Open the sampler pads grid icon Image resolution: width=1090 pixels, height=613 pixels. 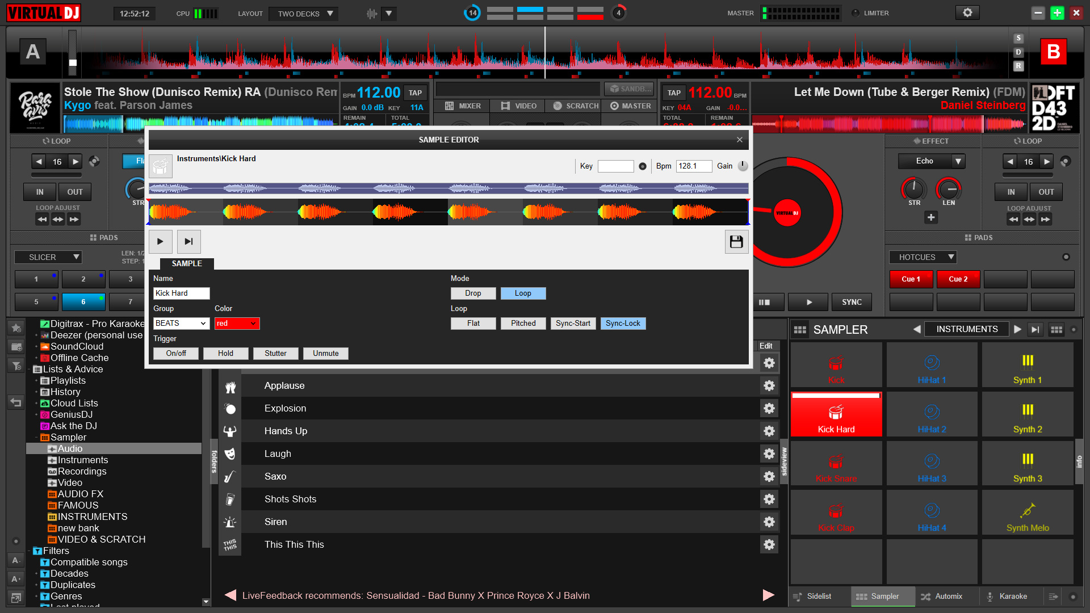[800, 330]
